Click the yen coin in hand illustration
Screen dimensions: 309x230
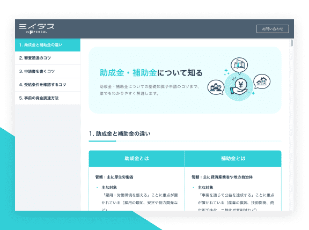point(239,87)
